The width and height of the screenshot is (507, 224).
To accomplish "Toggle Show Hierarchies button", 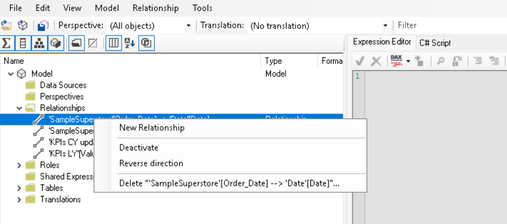I will pos(39,43).
